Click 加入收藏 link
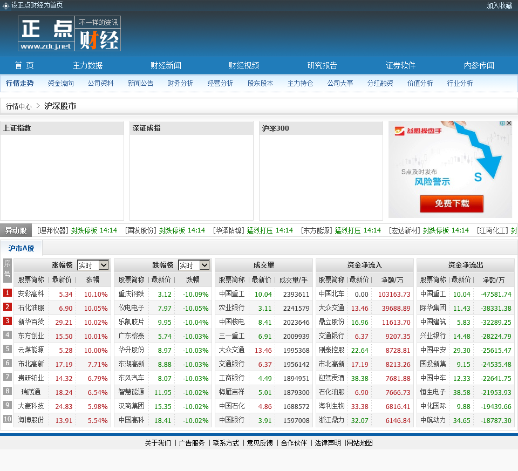 (499, 5)
